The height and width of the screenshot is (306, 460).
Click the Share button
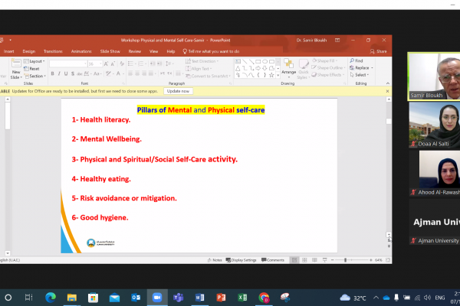[x=379, y=51]
